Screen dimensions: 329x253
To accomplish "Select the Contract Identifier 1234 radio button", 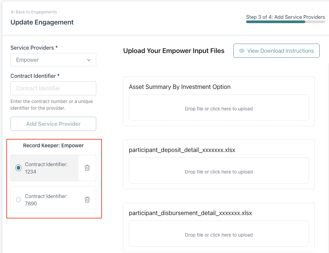I will tap(18, 168).
